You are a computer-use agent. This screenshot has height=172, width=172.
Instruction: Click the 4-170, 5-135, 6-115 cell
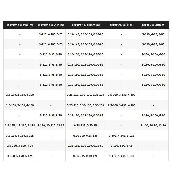121,156
